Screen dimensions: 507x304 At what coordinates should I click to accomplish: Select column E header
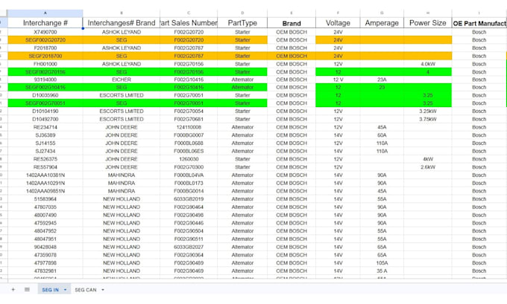pyautogui.click(x=292, y=13)
